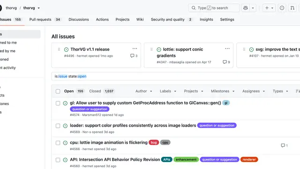Open the issues shortcut icon in header
This screenshot has width=300, height=169.
(282, 8)
